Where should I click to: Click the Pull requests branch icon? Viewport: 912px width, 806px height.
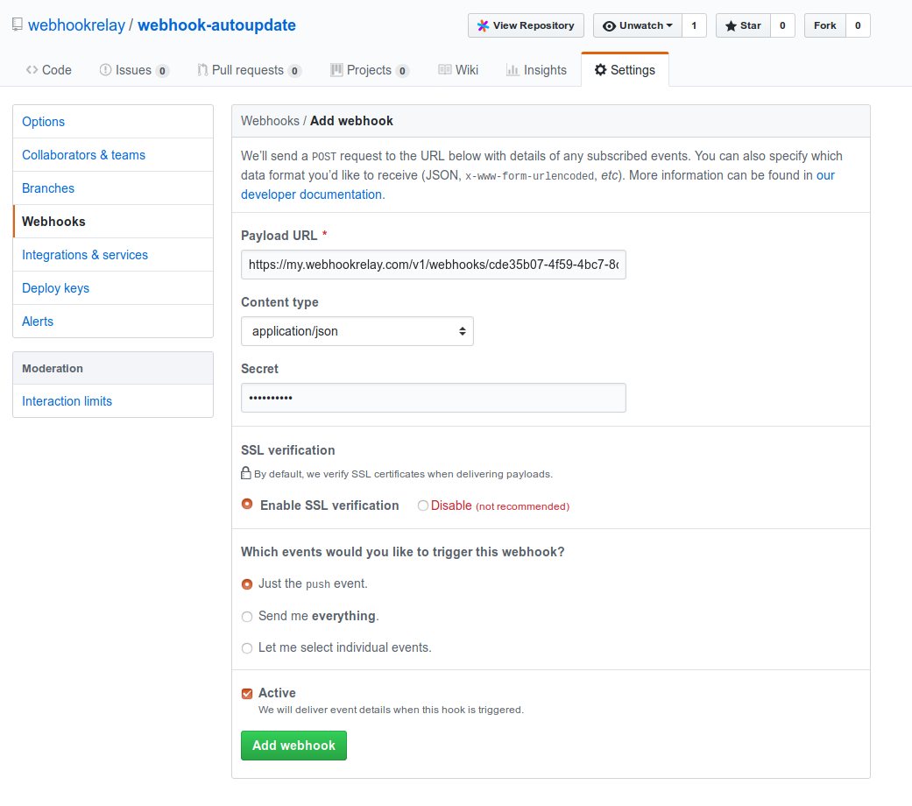(201, 69)
